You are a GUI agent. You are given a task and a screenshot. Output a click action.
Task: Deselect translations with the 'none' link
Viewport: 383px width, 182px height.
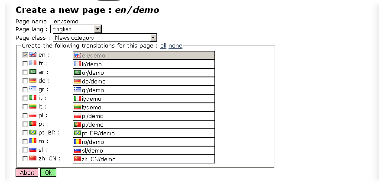[x=175, y=46]
